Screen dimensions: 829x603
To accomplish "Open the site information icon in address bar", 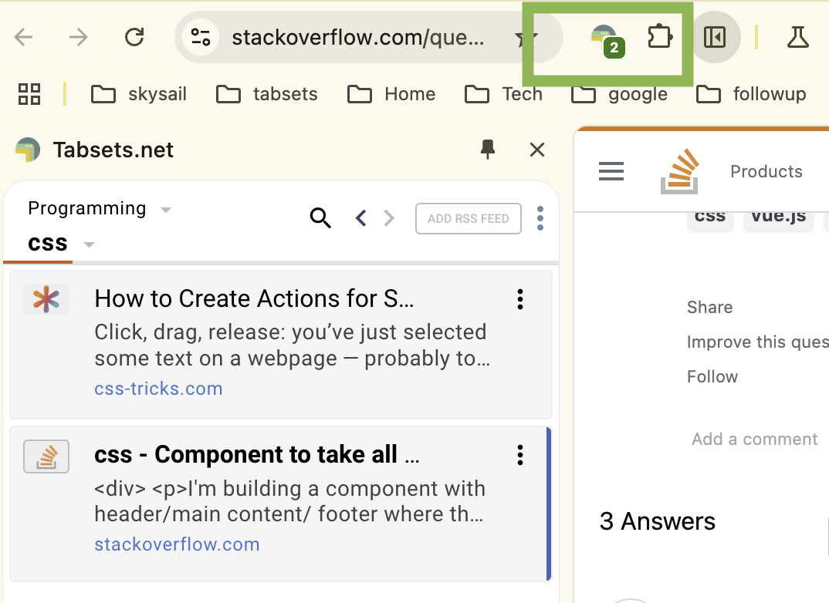I will click(x=201, y=37).
